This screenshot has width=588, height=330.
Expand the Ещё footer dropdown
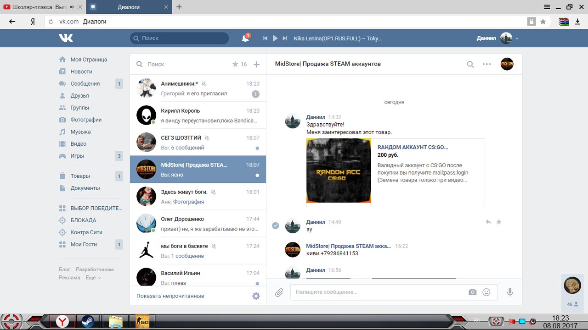pos(93,278)
